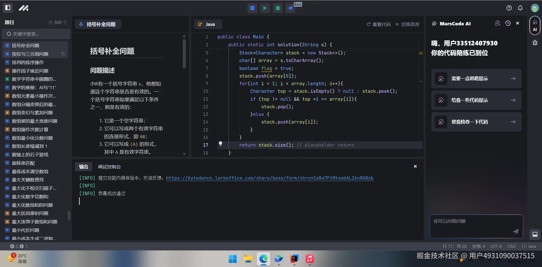The image size is (542, 267).
Task: Run the code with the green play icon
Action: (x=265, y=8)
